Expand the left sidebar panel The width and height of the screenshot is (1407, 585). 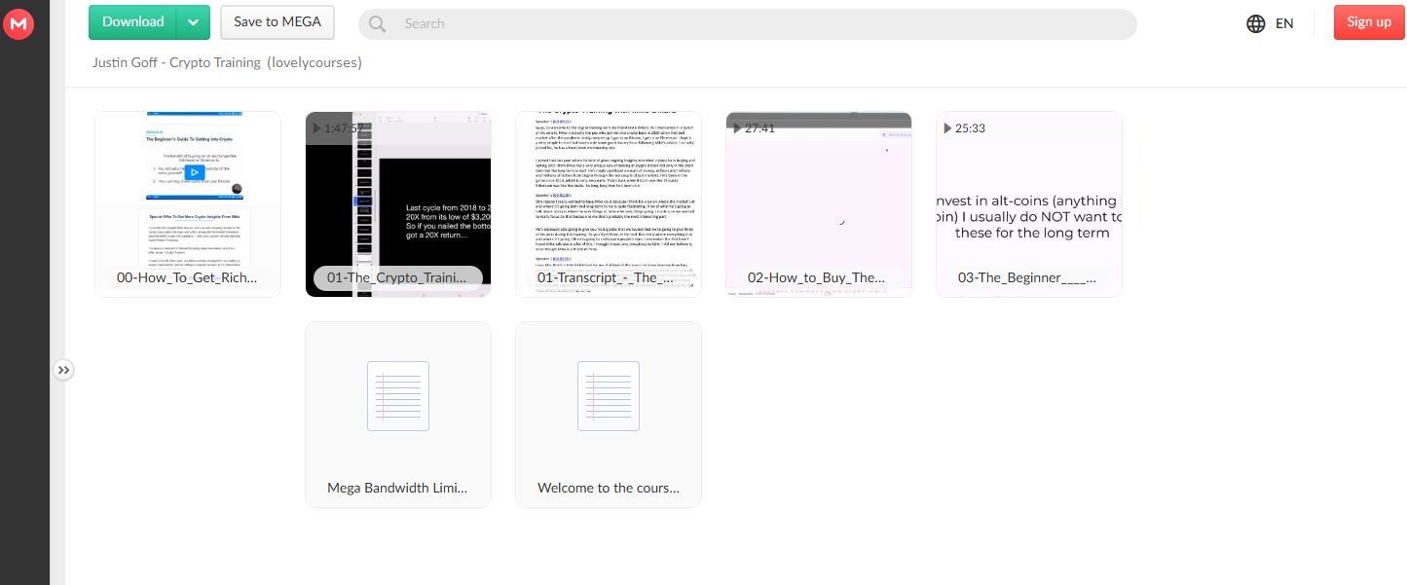(63, 370)
